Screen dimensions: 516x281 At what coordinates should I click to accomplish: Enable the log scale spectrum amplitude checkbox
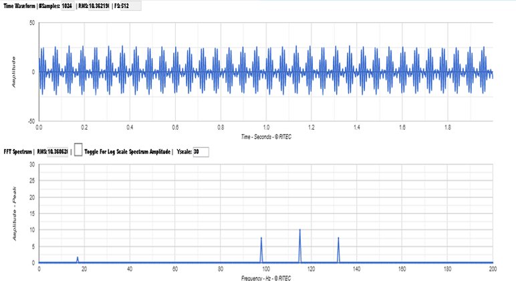point(78,151)
